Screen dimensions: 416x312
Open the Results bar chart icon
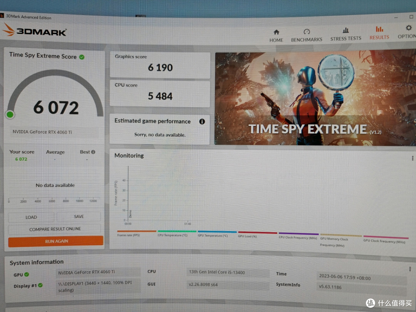pos(379,29)
